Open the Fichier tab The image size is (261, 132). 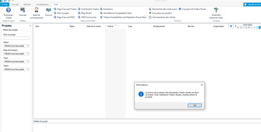click(5, 5)
